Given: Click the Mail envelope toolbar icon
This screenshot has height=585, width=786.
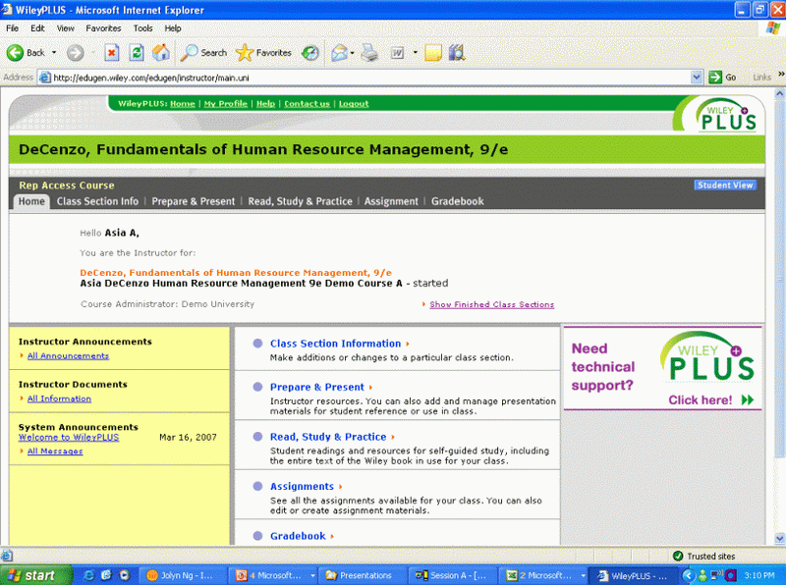Looking at the screenshot, I should tap(339, 53).
